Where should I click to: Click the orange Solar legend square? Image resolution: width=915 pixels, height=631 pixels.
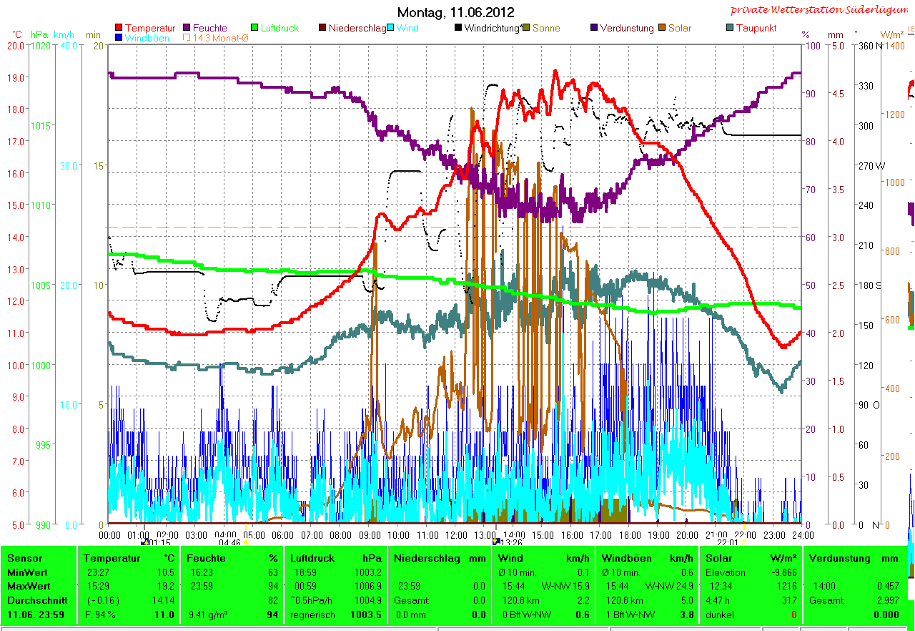pyautogui.click(x=662, y=29)
